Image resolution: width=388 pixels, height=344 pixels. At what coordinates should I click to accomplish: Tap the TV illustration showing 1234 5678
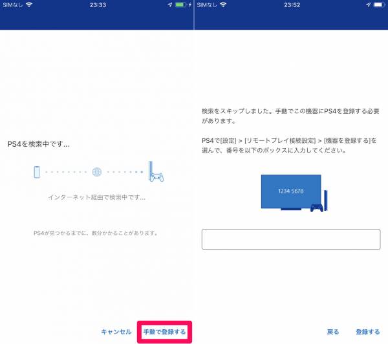[291, 192]
